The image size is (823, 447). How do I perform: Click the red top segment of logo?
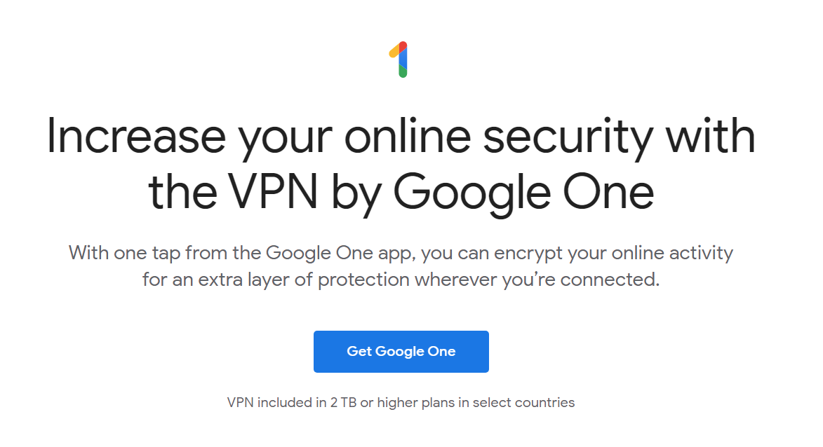click(403, 46)
